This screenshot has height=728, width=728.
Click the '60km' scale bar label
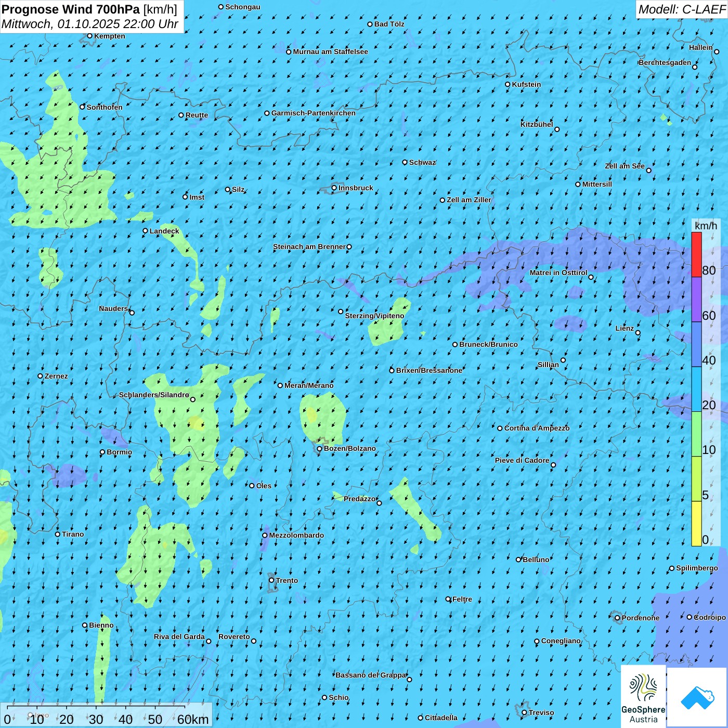tap(192, 719)
